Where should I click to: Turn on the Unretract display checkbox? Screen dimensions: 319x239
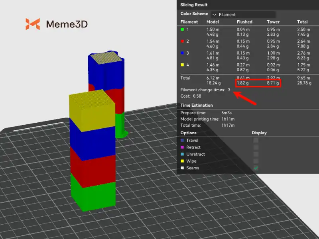pyautogui.click(x=256, y=154)
